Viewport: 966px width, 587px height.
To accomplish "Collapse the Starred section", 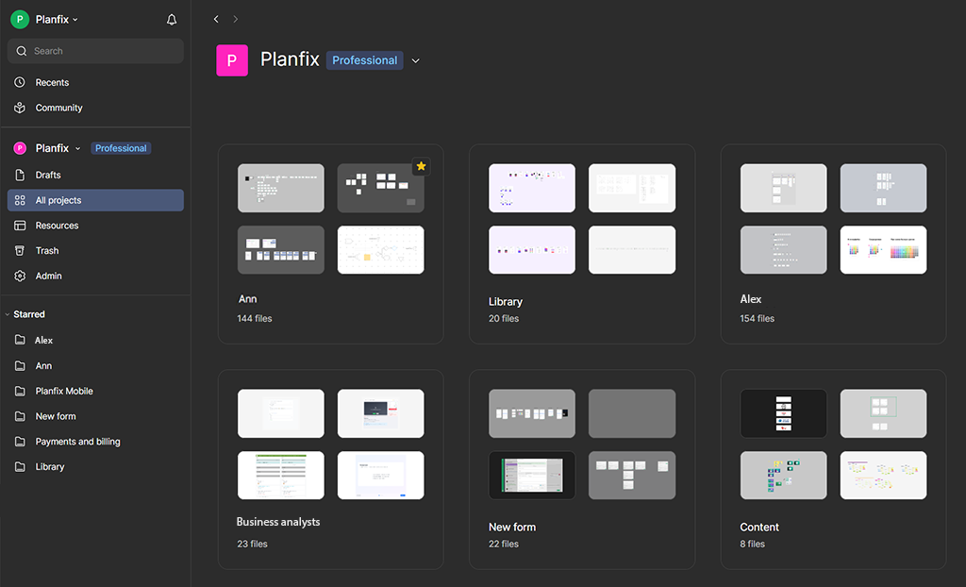I will pos(10,313).
